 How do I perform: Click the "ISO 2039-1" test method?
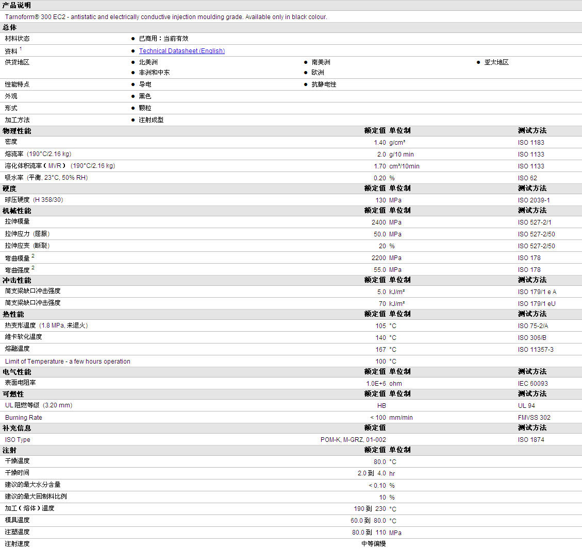pos(534,200)
